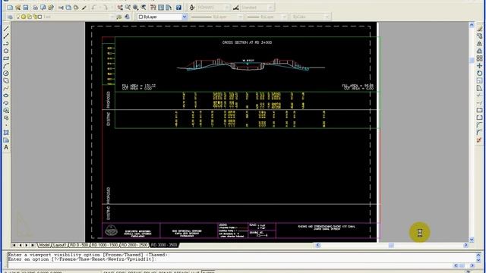This screenshot has height=273, width=486.
Task: Select the Mirror modify tool
Action: [x=480, y=44]
